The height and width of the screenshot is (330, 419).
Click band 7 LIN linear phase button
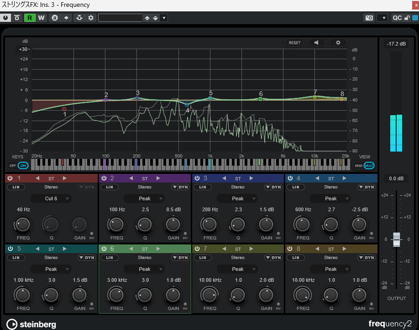[x=203, y=258]
